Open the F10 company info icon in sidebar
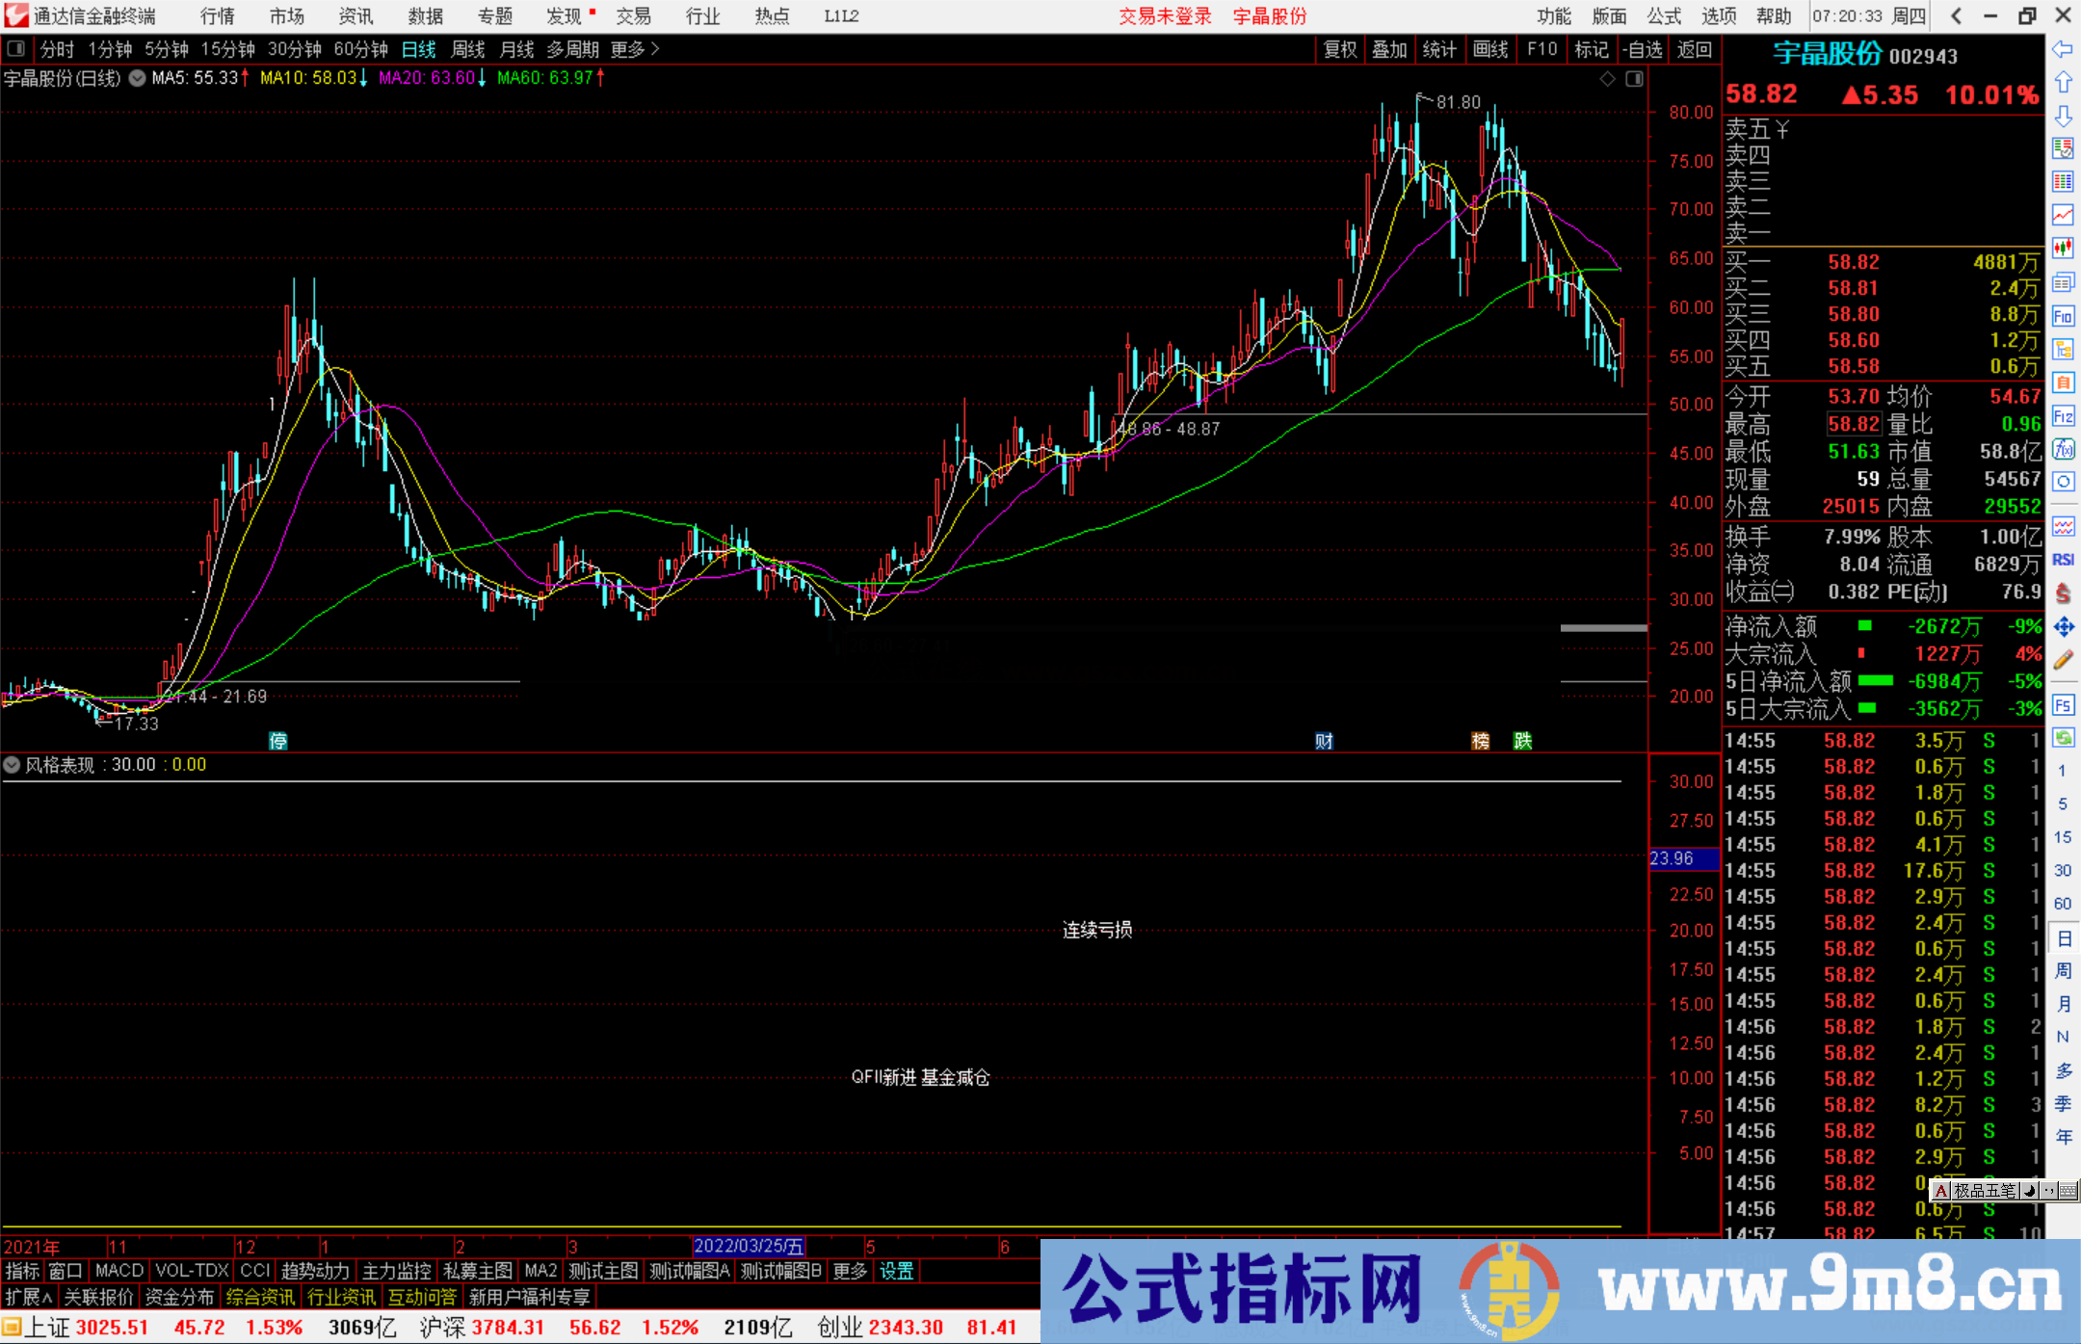This screenshot has height=1344, width=2081. [x=2063, y=316]
